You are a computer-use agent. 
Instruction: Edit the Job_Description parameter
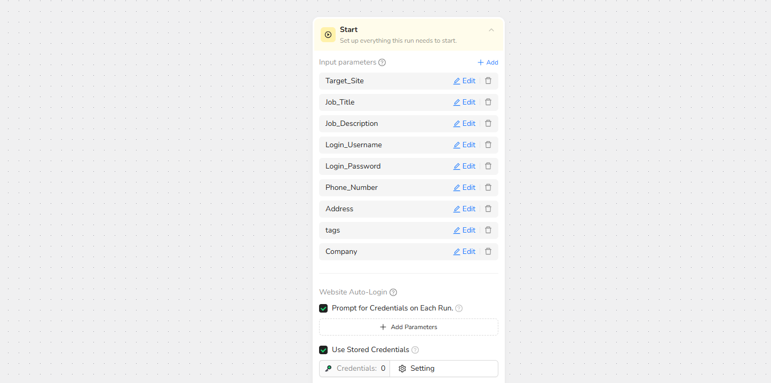464,124
